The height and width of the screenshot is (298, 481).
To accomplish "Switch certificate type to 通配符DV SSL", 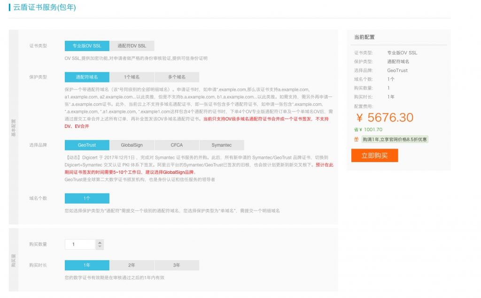I will [132, 46].
